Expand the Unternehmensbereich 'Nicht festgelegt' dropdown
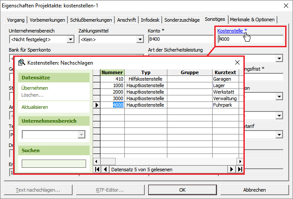 70,39
